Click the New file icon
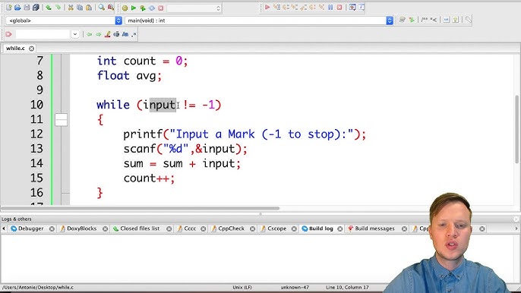Viewport: 521px width, 293px height. [x=8, y=8]
